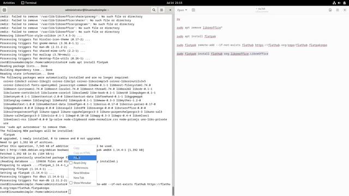Click the 'sudo apt remove libreoffice*' line
This screenshot has height=196, width=349.
200,28
